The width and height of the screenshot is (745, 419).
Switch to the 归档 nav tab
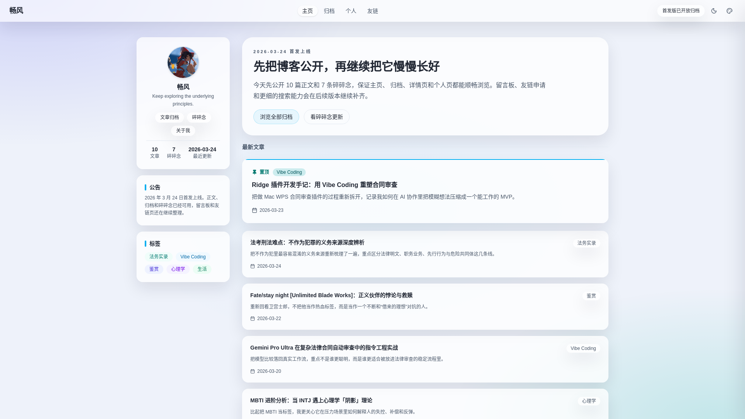(329, 11)
